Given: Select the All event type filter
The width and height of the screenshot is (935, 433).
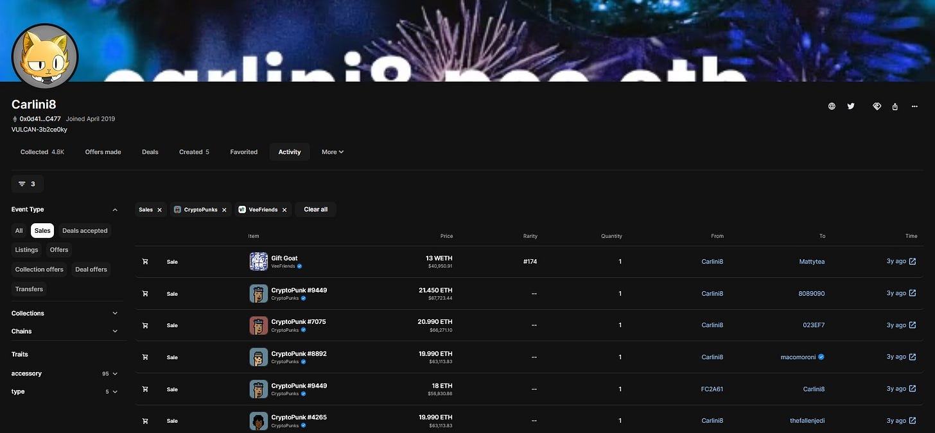Looking at the screenshot, I should point(19,230).
